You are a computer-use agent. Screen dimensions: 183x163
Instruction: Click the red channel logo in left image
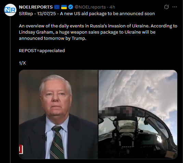pyautogui.click(x=21, y=149)
